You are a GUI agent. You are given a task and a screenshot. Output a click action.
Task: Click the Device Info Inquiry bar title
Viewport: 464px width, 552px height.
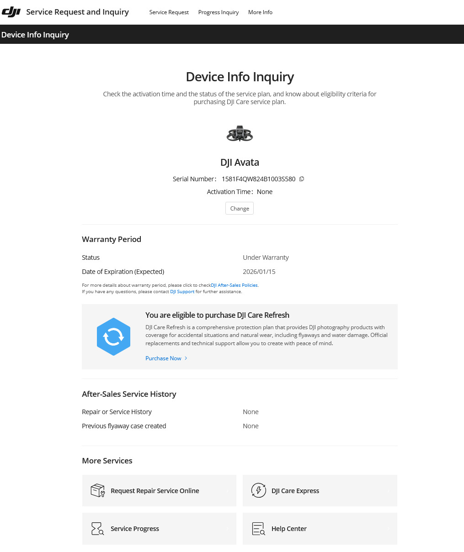[35, 35]
